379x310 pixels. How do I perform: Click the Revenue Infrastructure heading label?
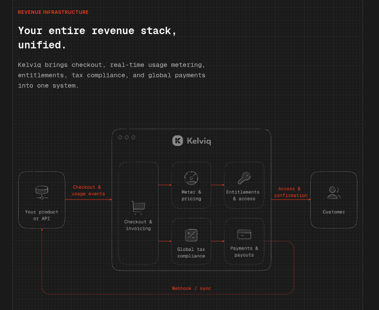53,12
